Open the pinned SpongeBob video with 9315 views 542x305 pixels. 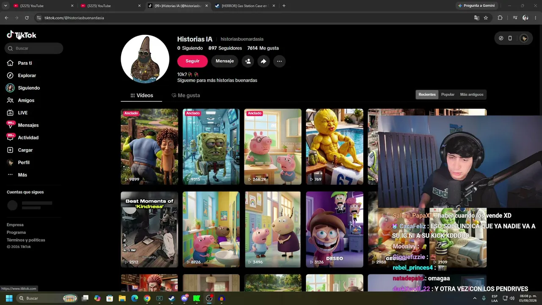tap(211, 147)
